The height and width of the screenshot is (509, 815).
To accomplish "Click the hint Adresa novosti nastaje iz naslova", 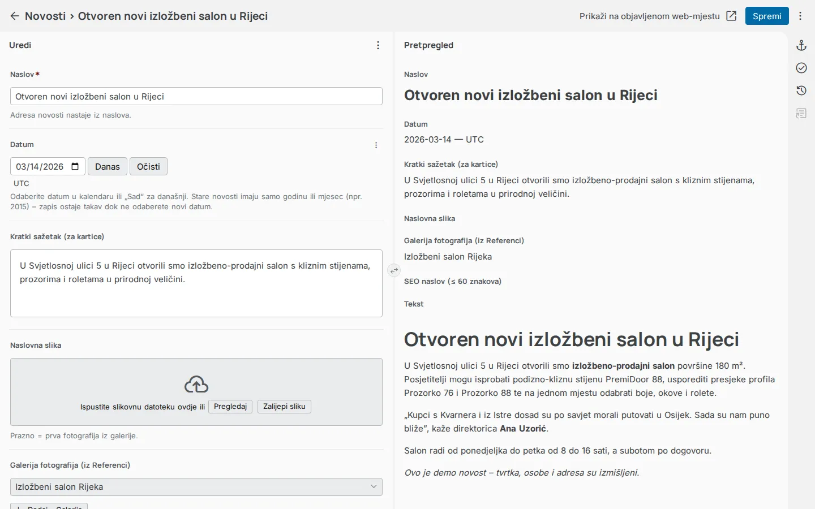I will (x=71, y=115).
